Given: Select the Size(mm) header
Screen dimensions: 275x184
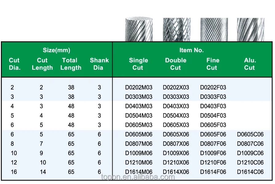Looking at the screenshot, I should click(x=57, y=50).
